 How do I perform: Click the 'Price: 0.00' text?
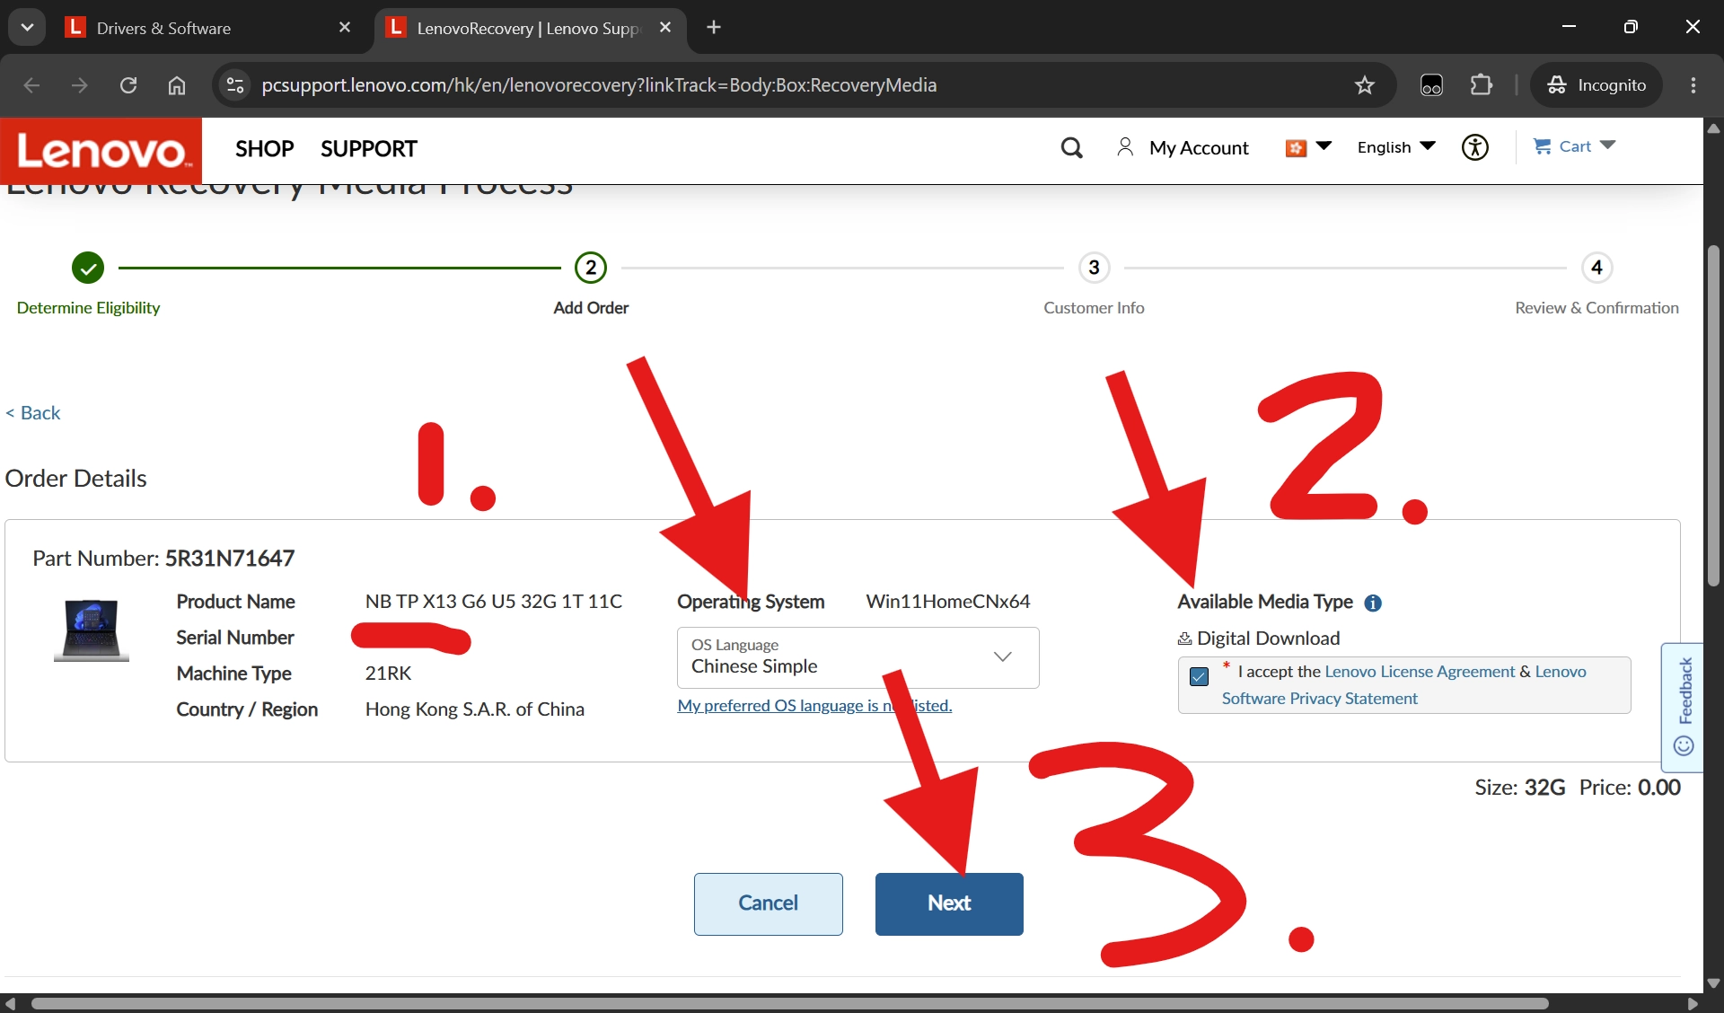pyautogui.click(x=1630, y=788)
